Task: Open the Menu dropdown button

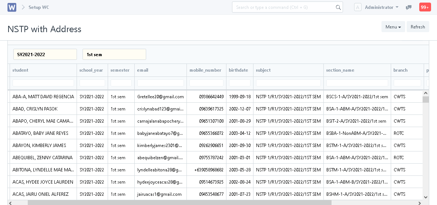Action: (x=393, y=27)
